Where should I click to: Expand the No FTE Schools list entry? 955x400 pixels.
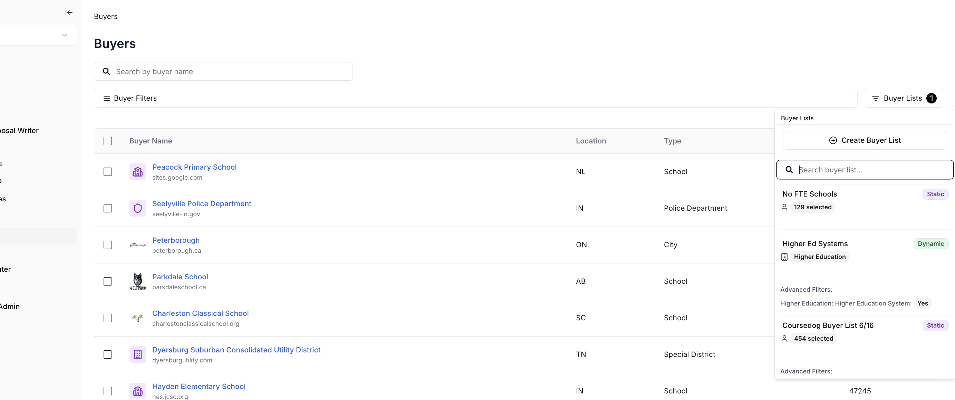[810, 194]
